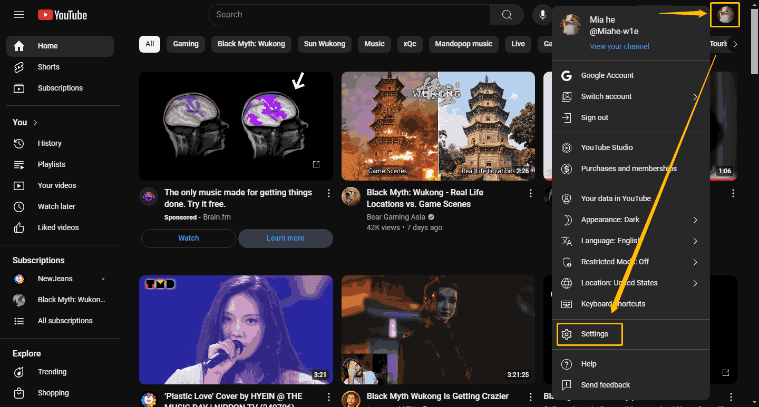Viewport: 759px width, 407px height.
Task: Select the All filter chip
Action: 150,44
